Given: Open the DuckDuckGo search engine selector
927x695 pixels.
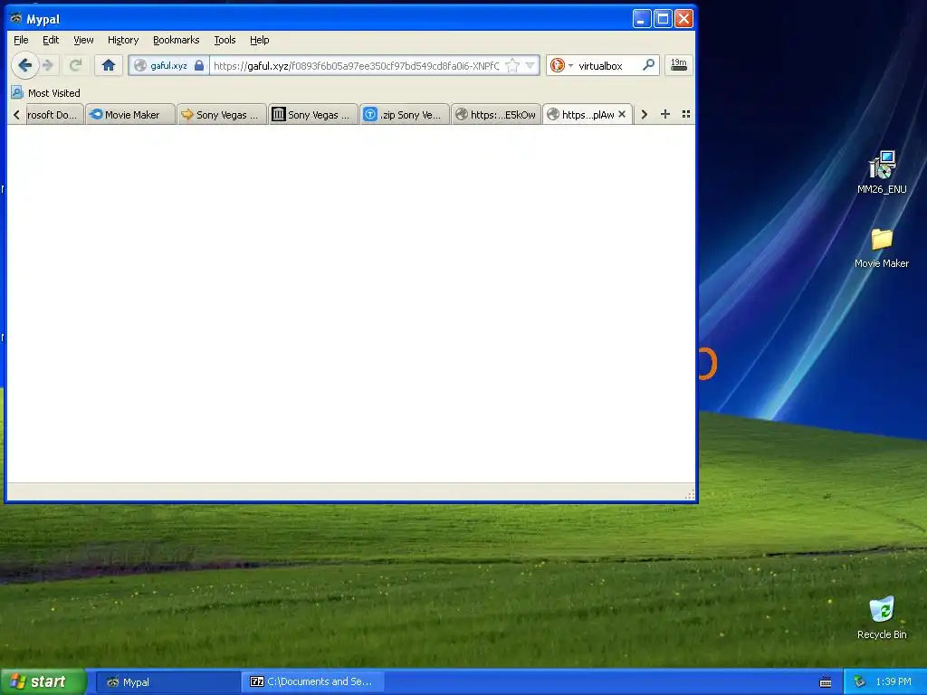Looking at the screenshot, I should [x=561, y=65].
